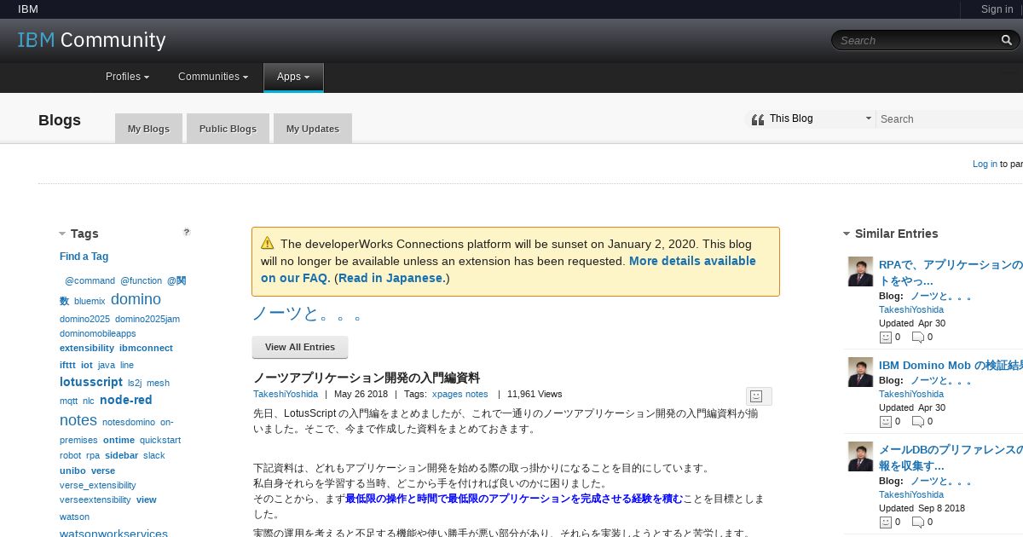Click the author avatar next to the メールDB entry
Image resolution: width=1023 pixels, height=537 pixels.
860,456
